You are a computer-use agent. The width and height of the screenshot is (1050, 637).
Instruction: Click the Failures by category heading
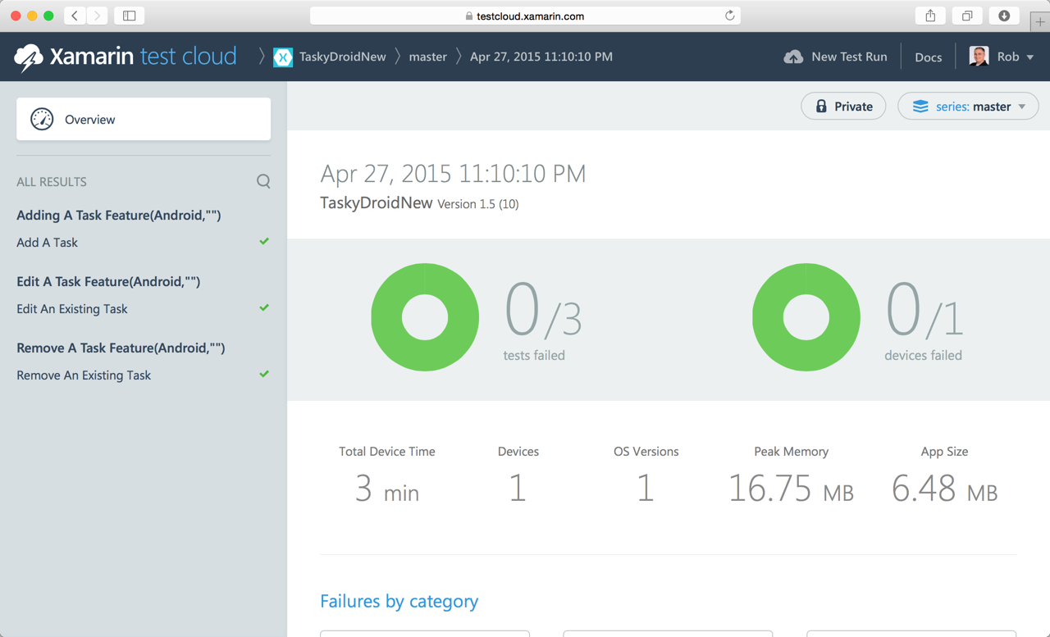(399, 601)
